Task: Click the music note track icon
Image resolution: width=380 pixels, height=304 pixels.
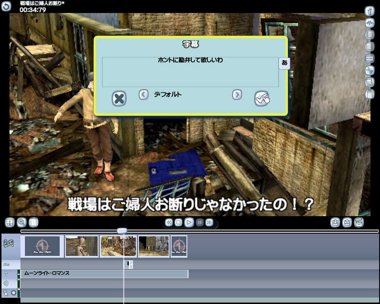Action: coord(6,274)
